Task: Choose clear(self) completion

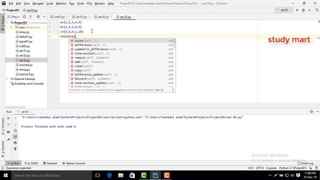Action: point(122,66)
